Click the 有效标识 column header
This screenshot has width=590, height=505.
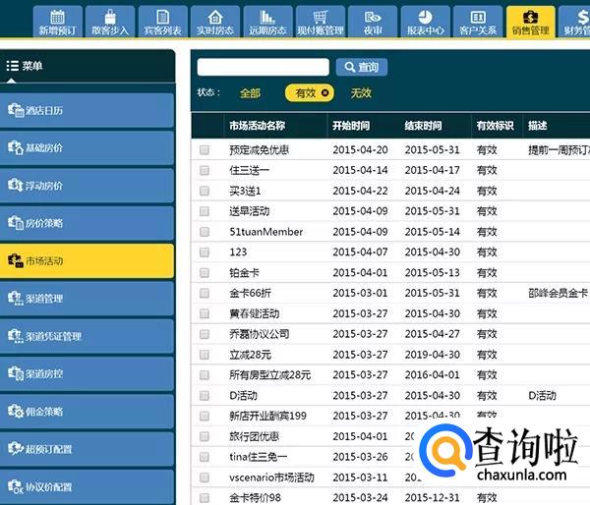tap(495, 126)
